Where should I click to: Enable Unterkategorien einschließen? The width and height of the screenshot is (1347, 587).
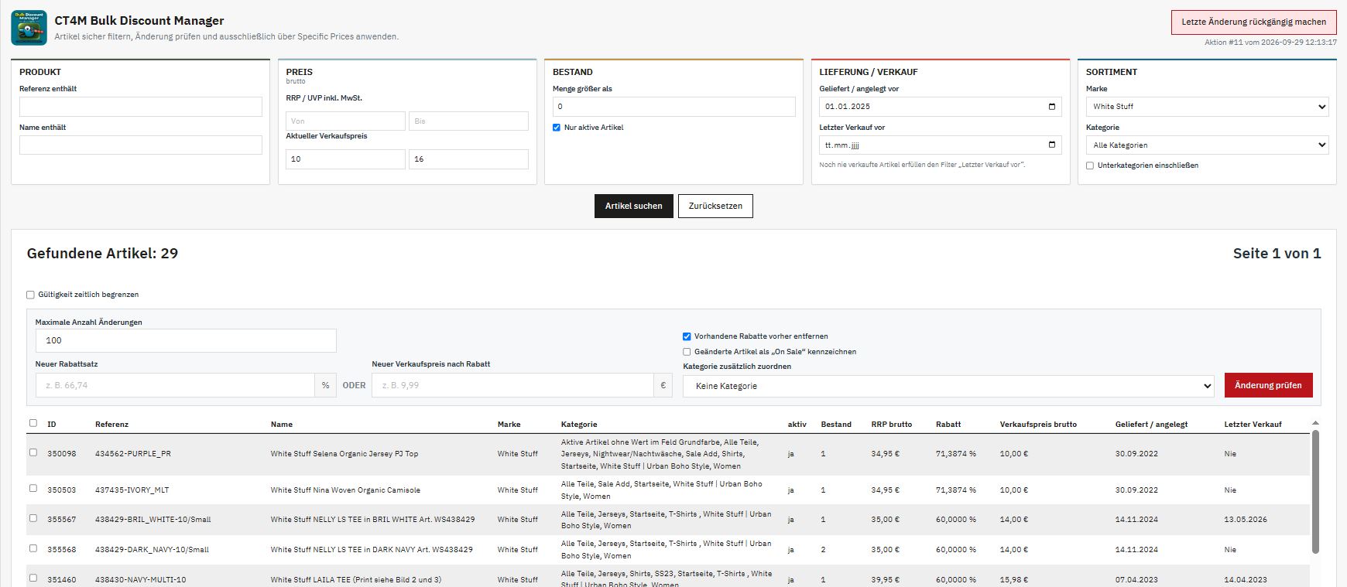point(1090,166)
